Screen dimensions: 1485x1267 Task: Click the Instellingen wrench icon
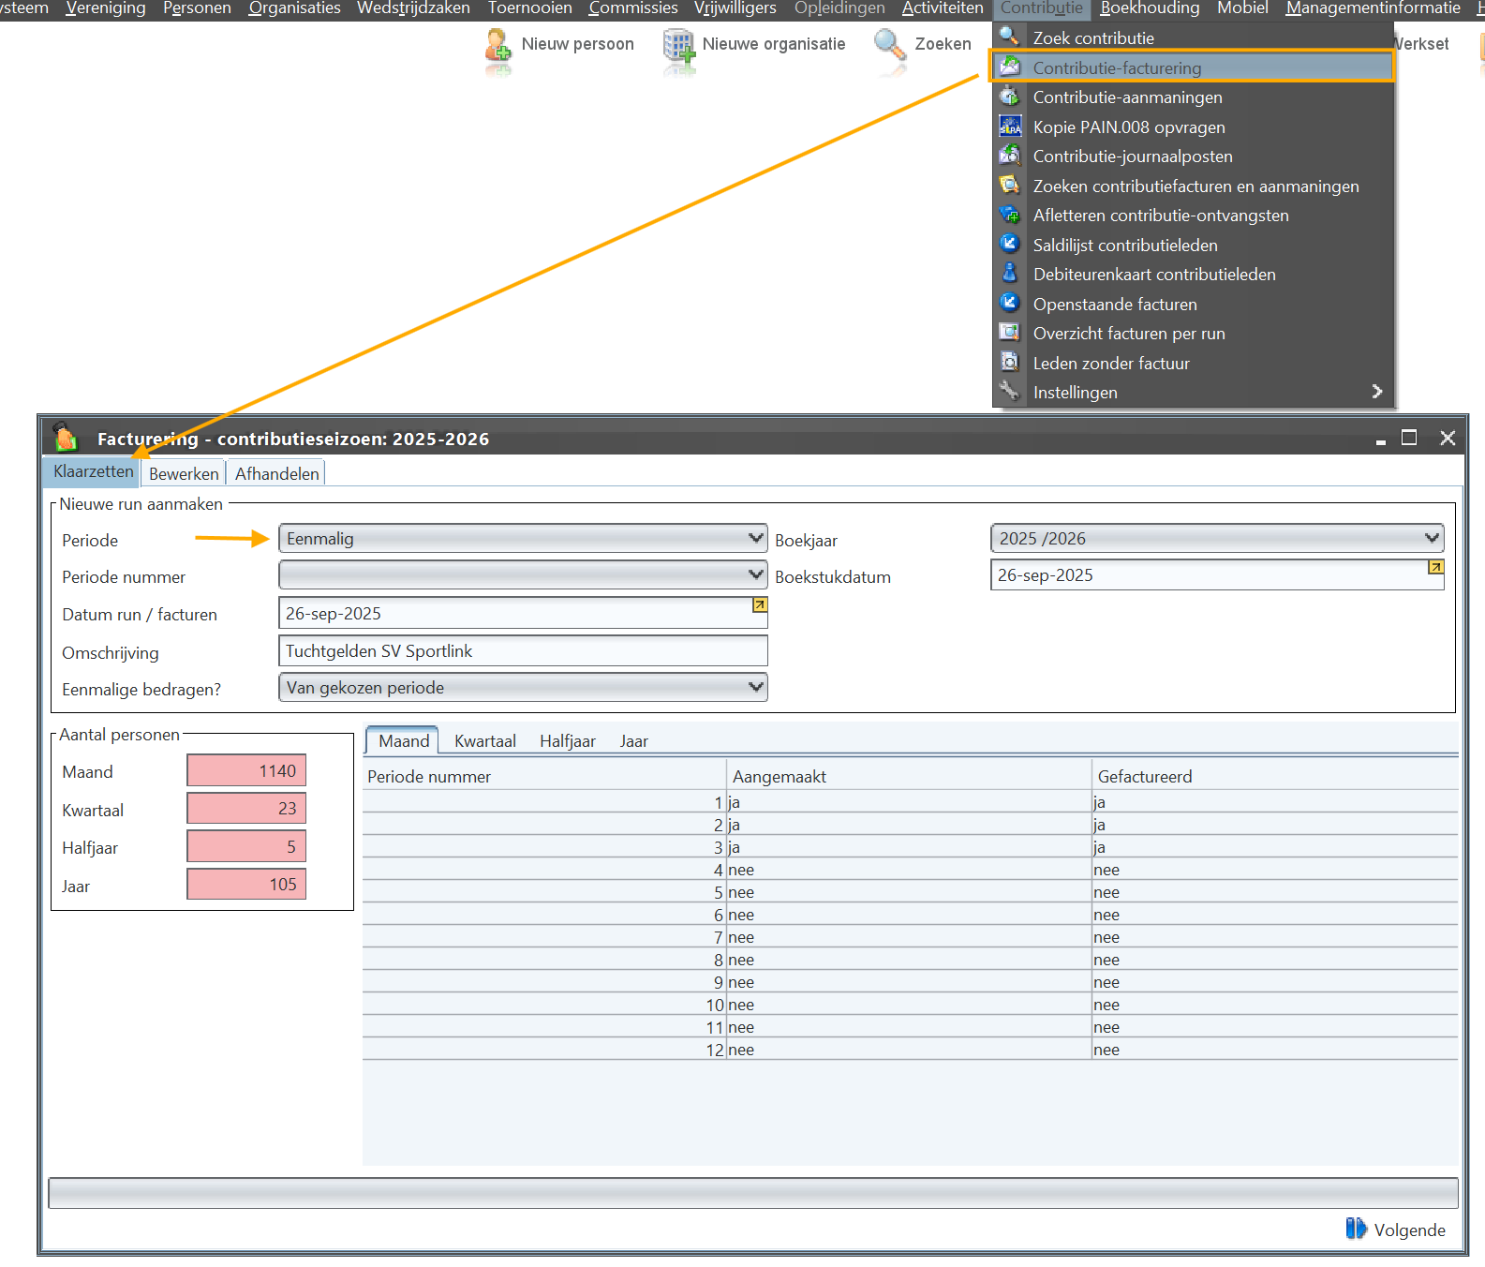tap(1009, 392)
